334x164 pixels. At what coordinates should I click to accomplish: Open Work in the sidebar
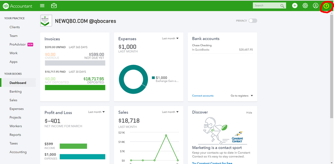tap(13, 53)
